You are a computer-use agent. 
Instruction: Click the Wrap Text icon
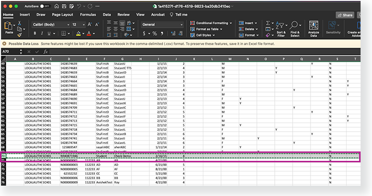click(x=129, y=23)
